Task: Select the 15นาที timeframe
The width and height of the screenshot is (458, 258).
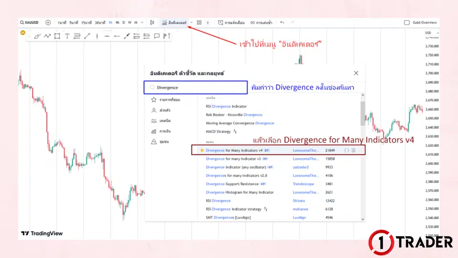Action: (x=86, y=22)
